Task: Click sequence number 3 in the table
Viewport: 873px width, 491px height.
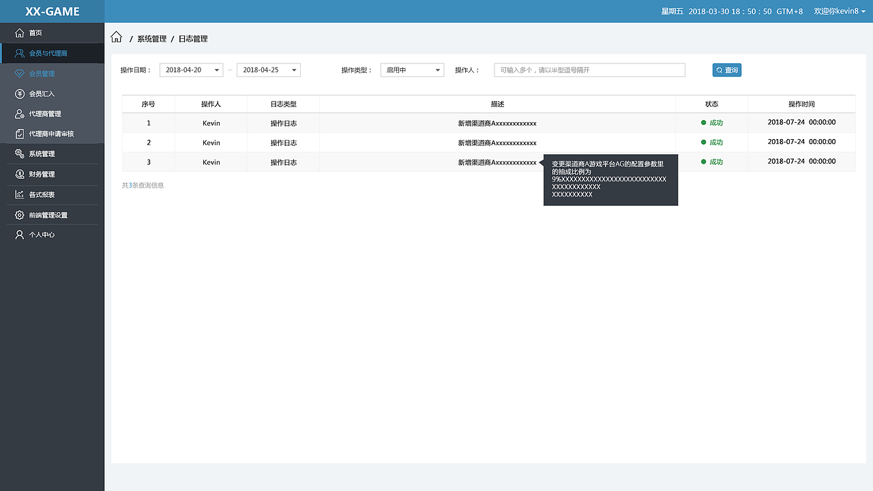Action: pos(149,162)
